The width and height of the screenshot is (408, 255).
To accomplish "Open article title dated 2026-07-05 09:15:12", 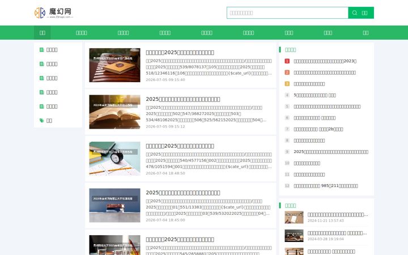I will click(183, 99).
